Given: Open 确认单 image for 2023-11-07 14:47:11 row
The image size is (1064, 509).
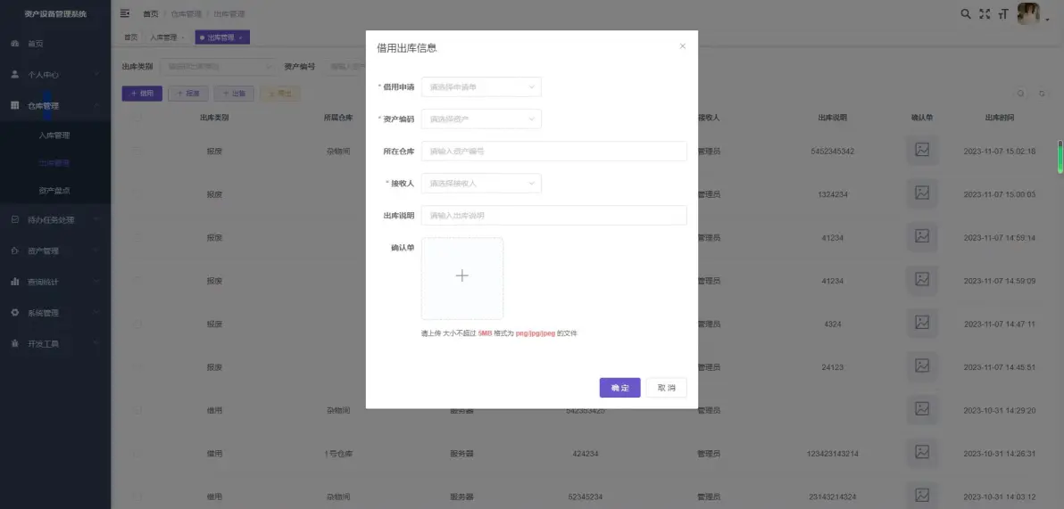Looking at the screenshot, I should coord(922,324).
